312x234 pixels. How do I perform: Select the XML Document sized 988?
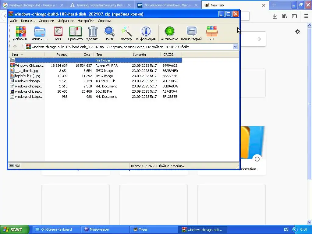(x=95, y=97)
